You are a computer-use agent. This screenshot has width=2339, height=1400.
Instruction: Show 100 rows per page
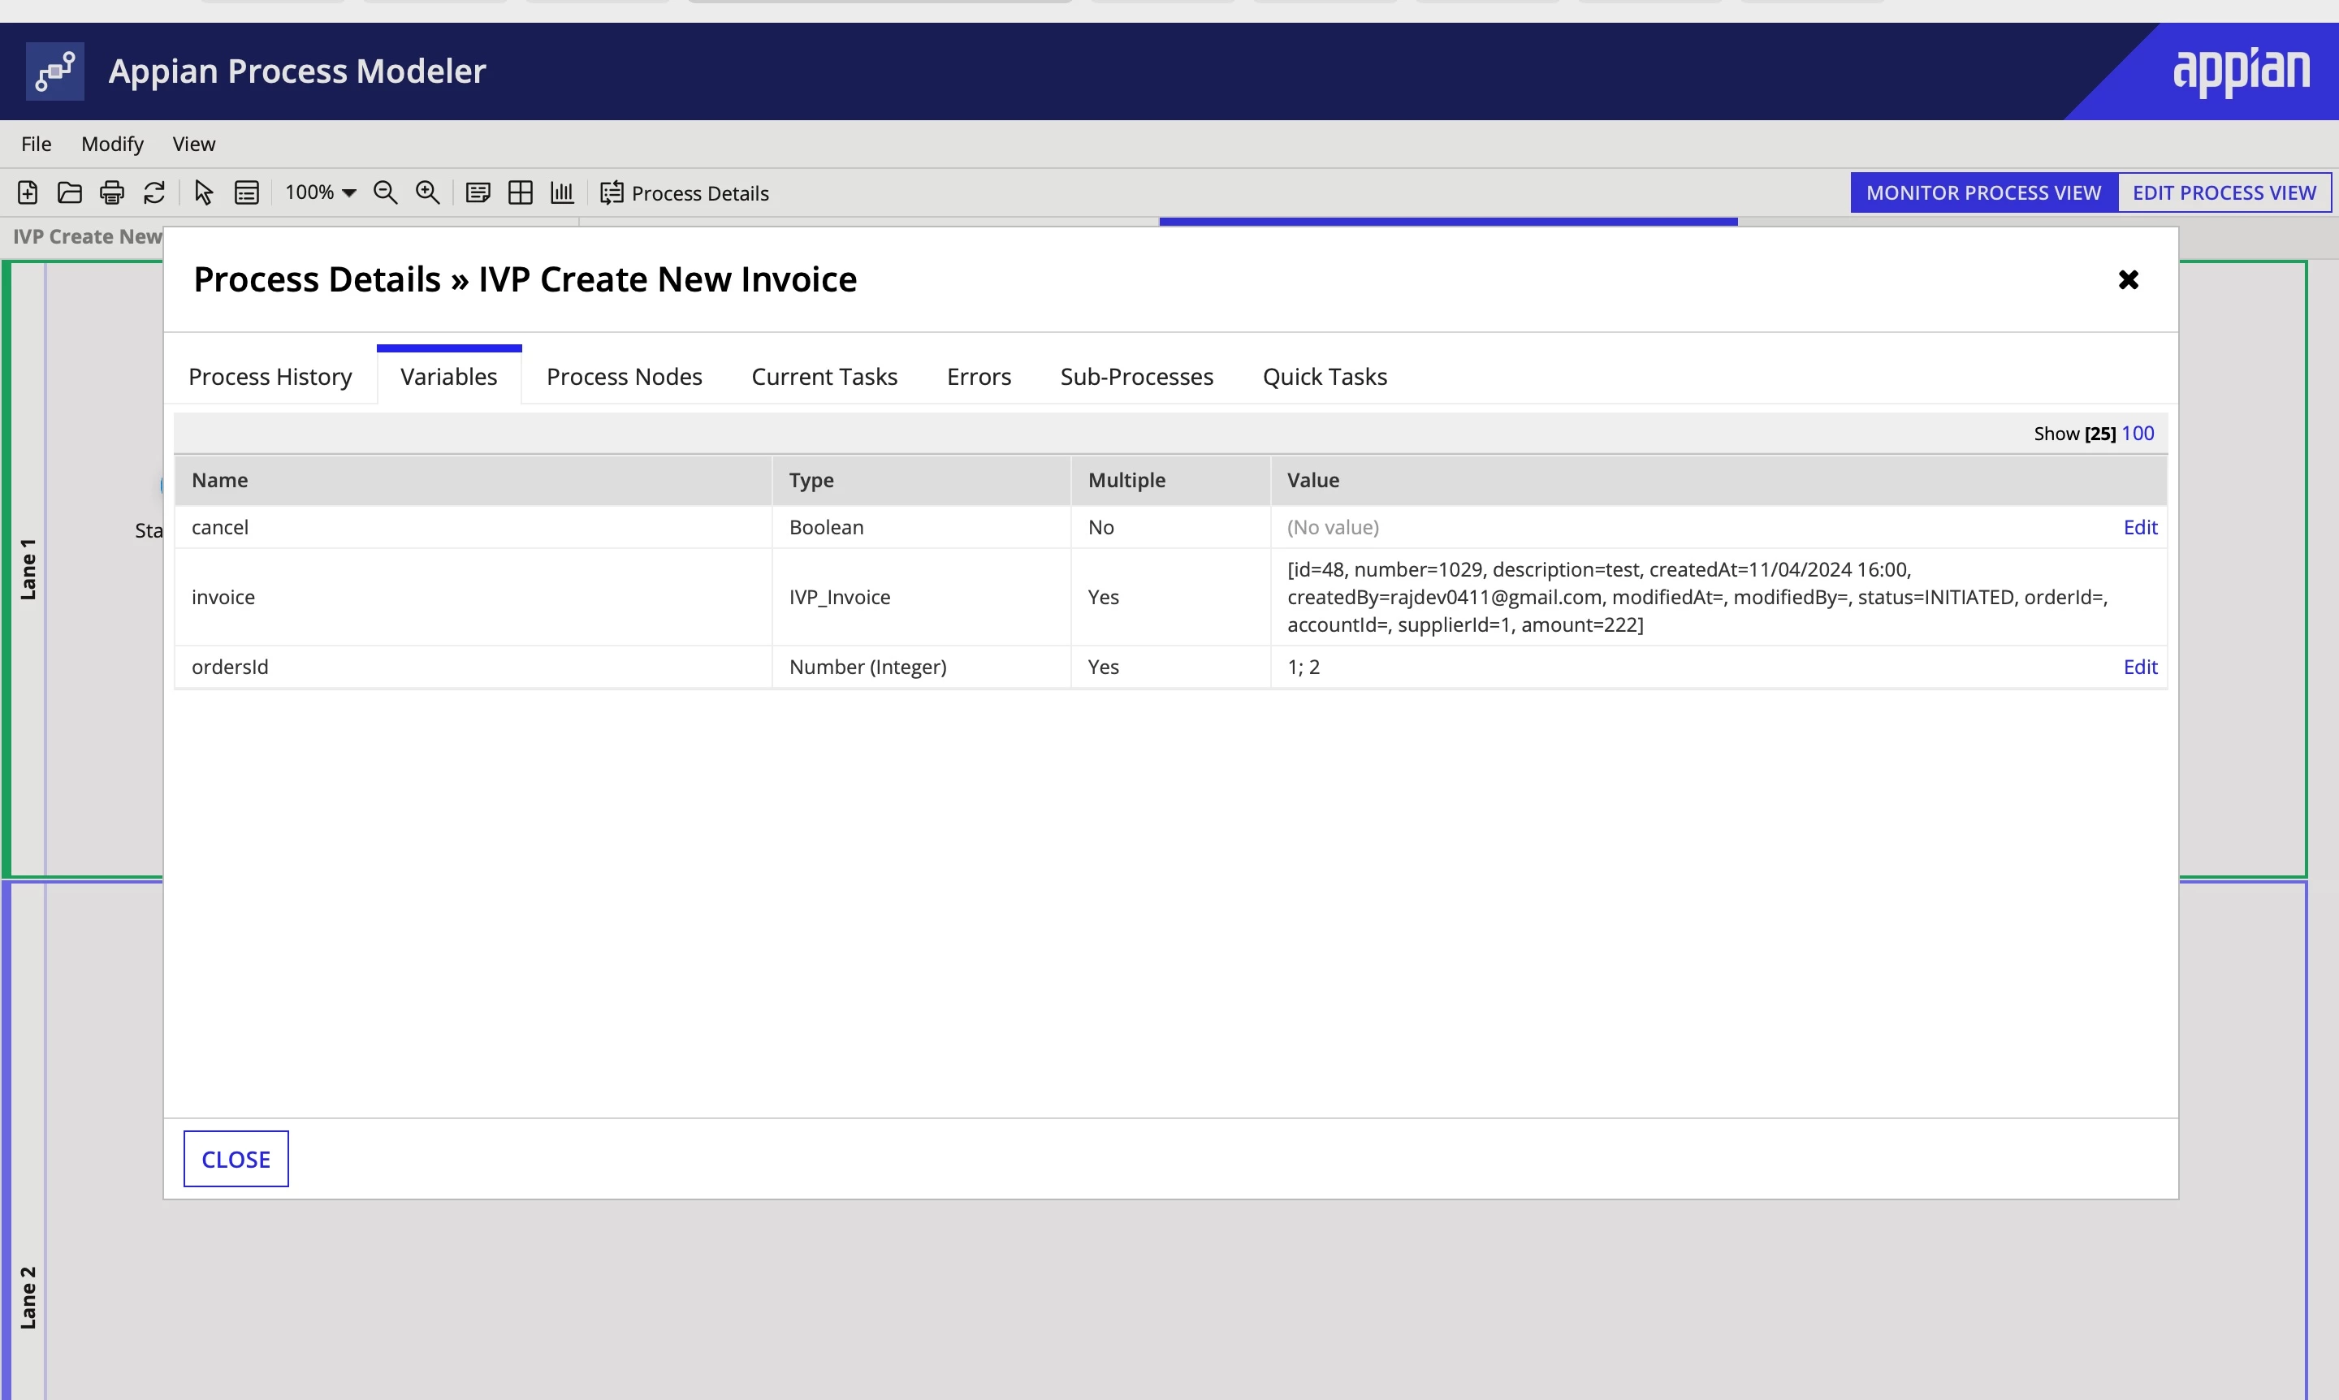pos(2137,433)
